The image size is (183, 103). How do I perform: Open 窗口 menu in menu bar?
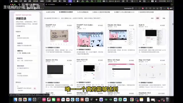(x=60, y=1)
